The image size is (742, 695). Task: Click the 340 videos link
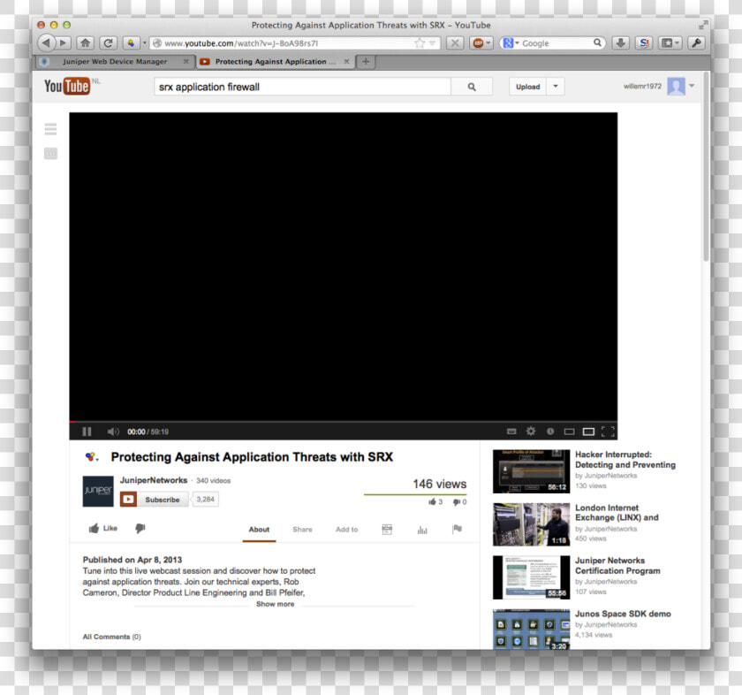214,480
